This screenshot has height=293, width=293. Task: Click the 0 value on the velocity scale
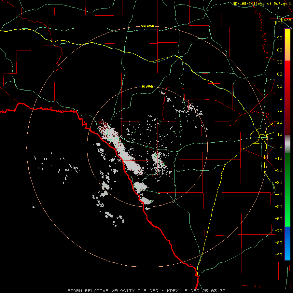(281, 146)
